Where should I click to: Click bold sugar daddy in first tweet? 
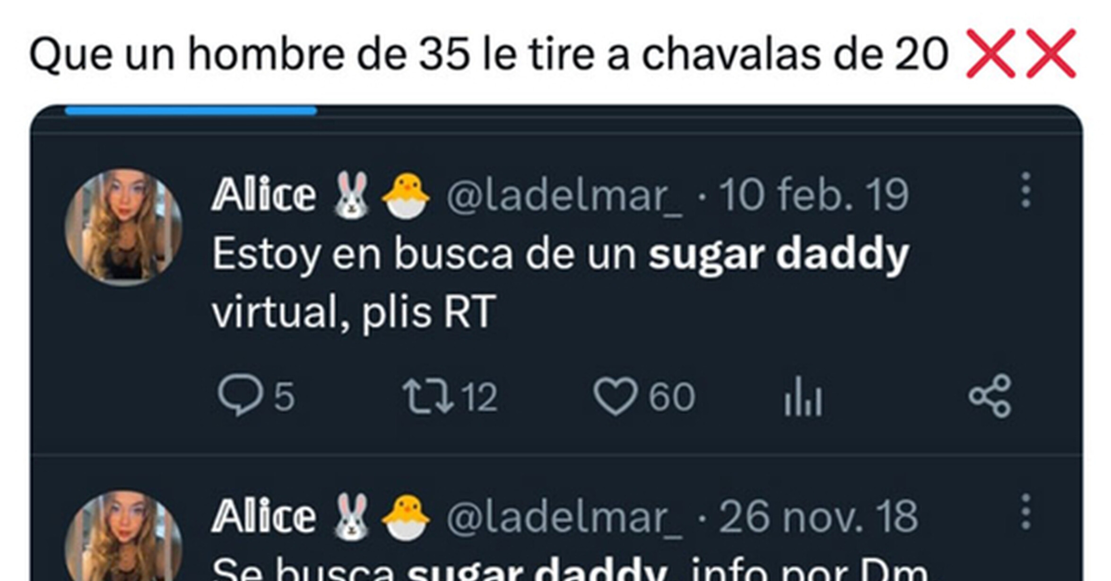point(779,255)
